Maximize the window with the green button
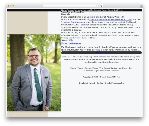The image size is (149, 126). click(x=13, y=6)
